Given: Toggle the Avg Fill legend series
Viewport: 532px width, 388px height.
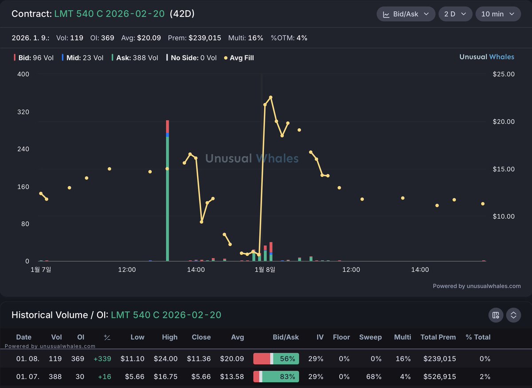Looking at the screenshot, I should coord(239,58).
